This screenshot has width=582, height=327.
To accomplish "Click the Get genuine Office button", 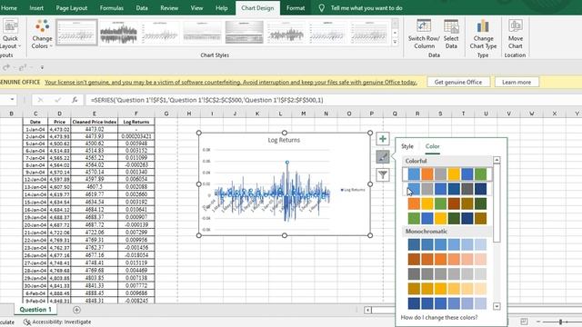I will point(458,82).
